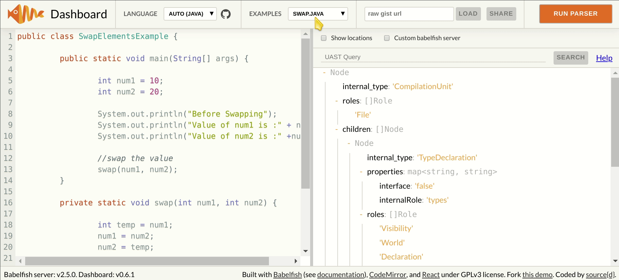Open the AUTO (JAVA) language dropdown
619x280 pixels.
coord(190,14)
